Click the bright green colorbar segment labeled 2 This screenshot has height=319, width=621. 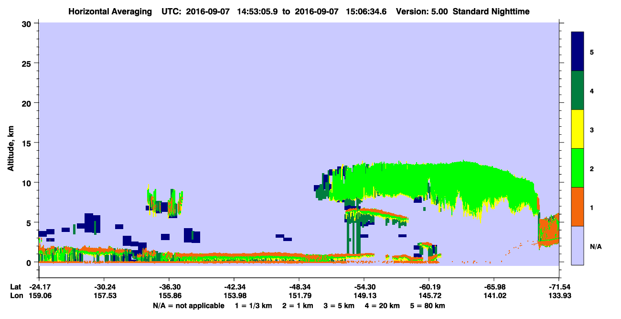tap(578, 168)
